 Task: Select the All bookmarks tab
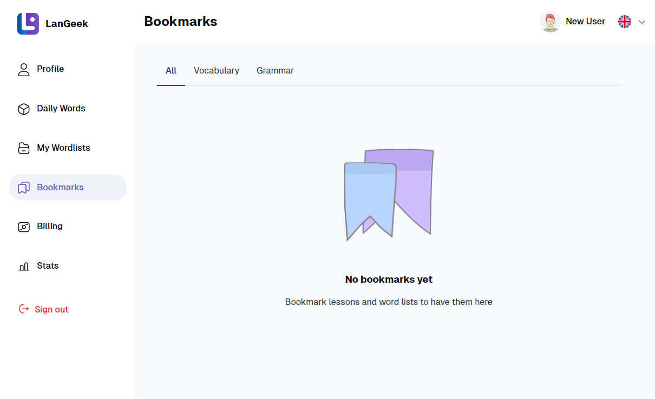(x=171, y=70)
